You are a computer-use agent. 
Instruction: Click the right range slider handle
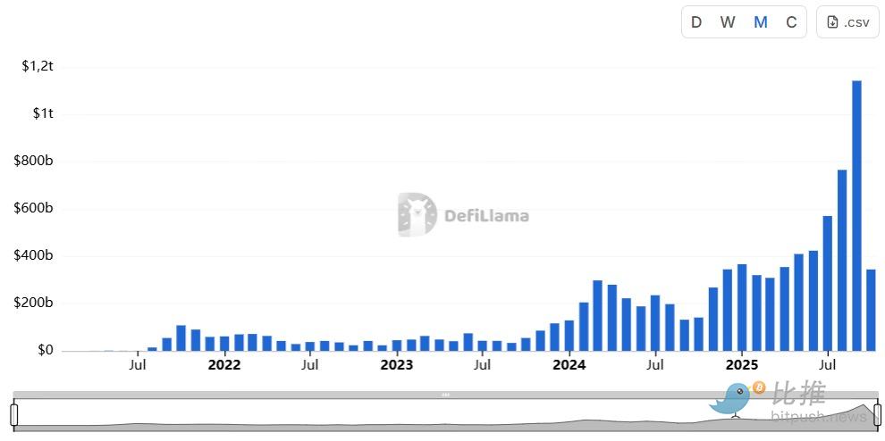(x=877, y=414)
